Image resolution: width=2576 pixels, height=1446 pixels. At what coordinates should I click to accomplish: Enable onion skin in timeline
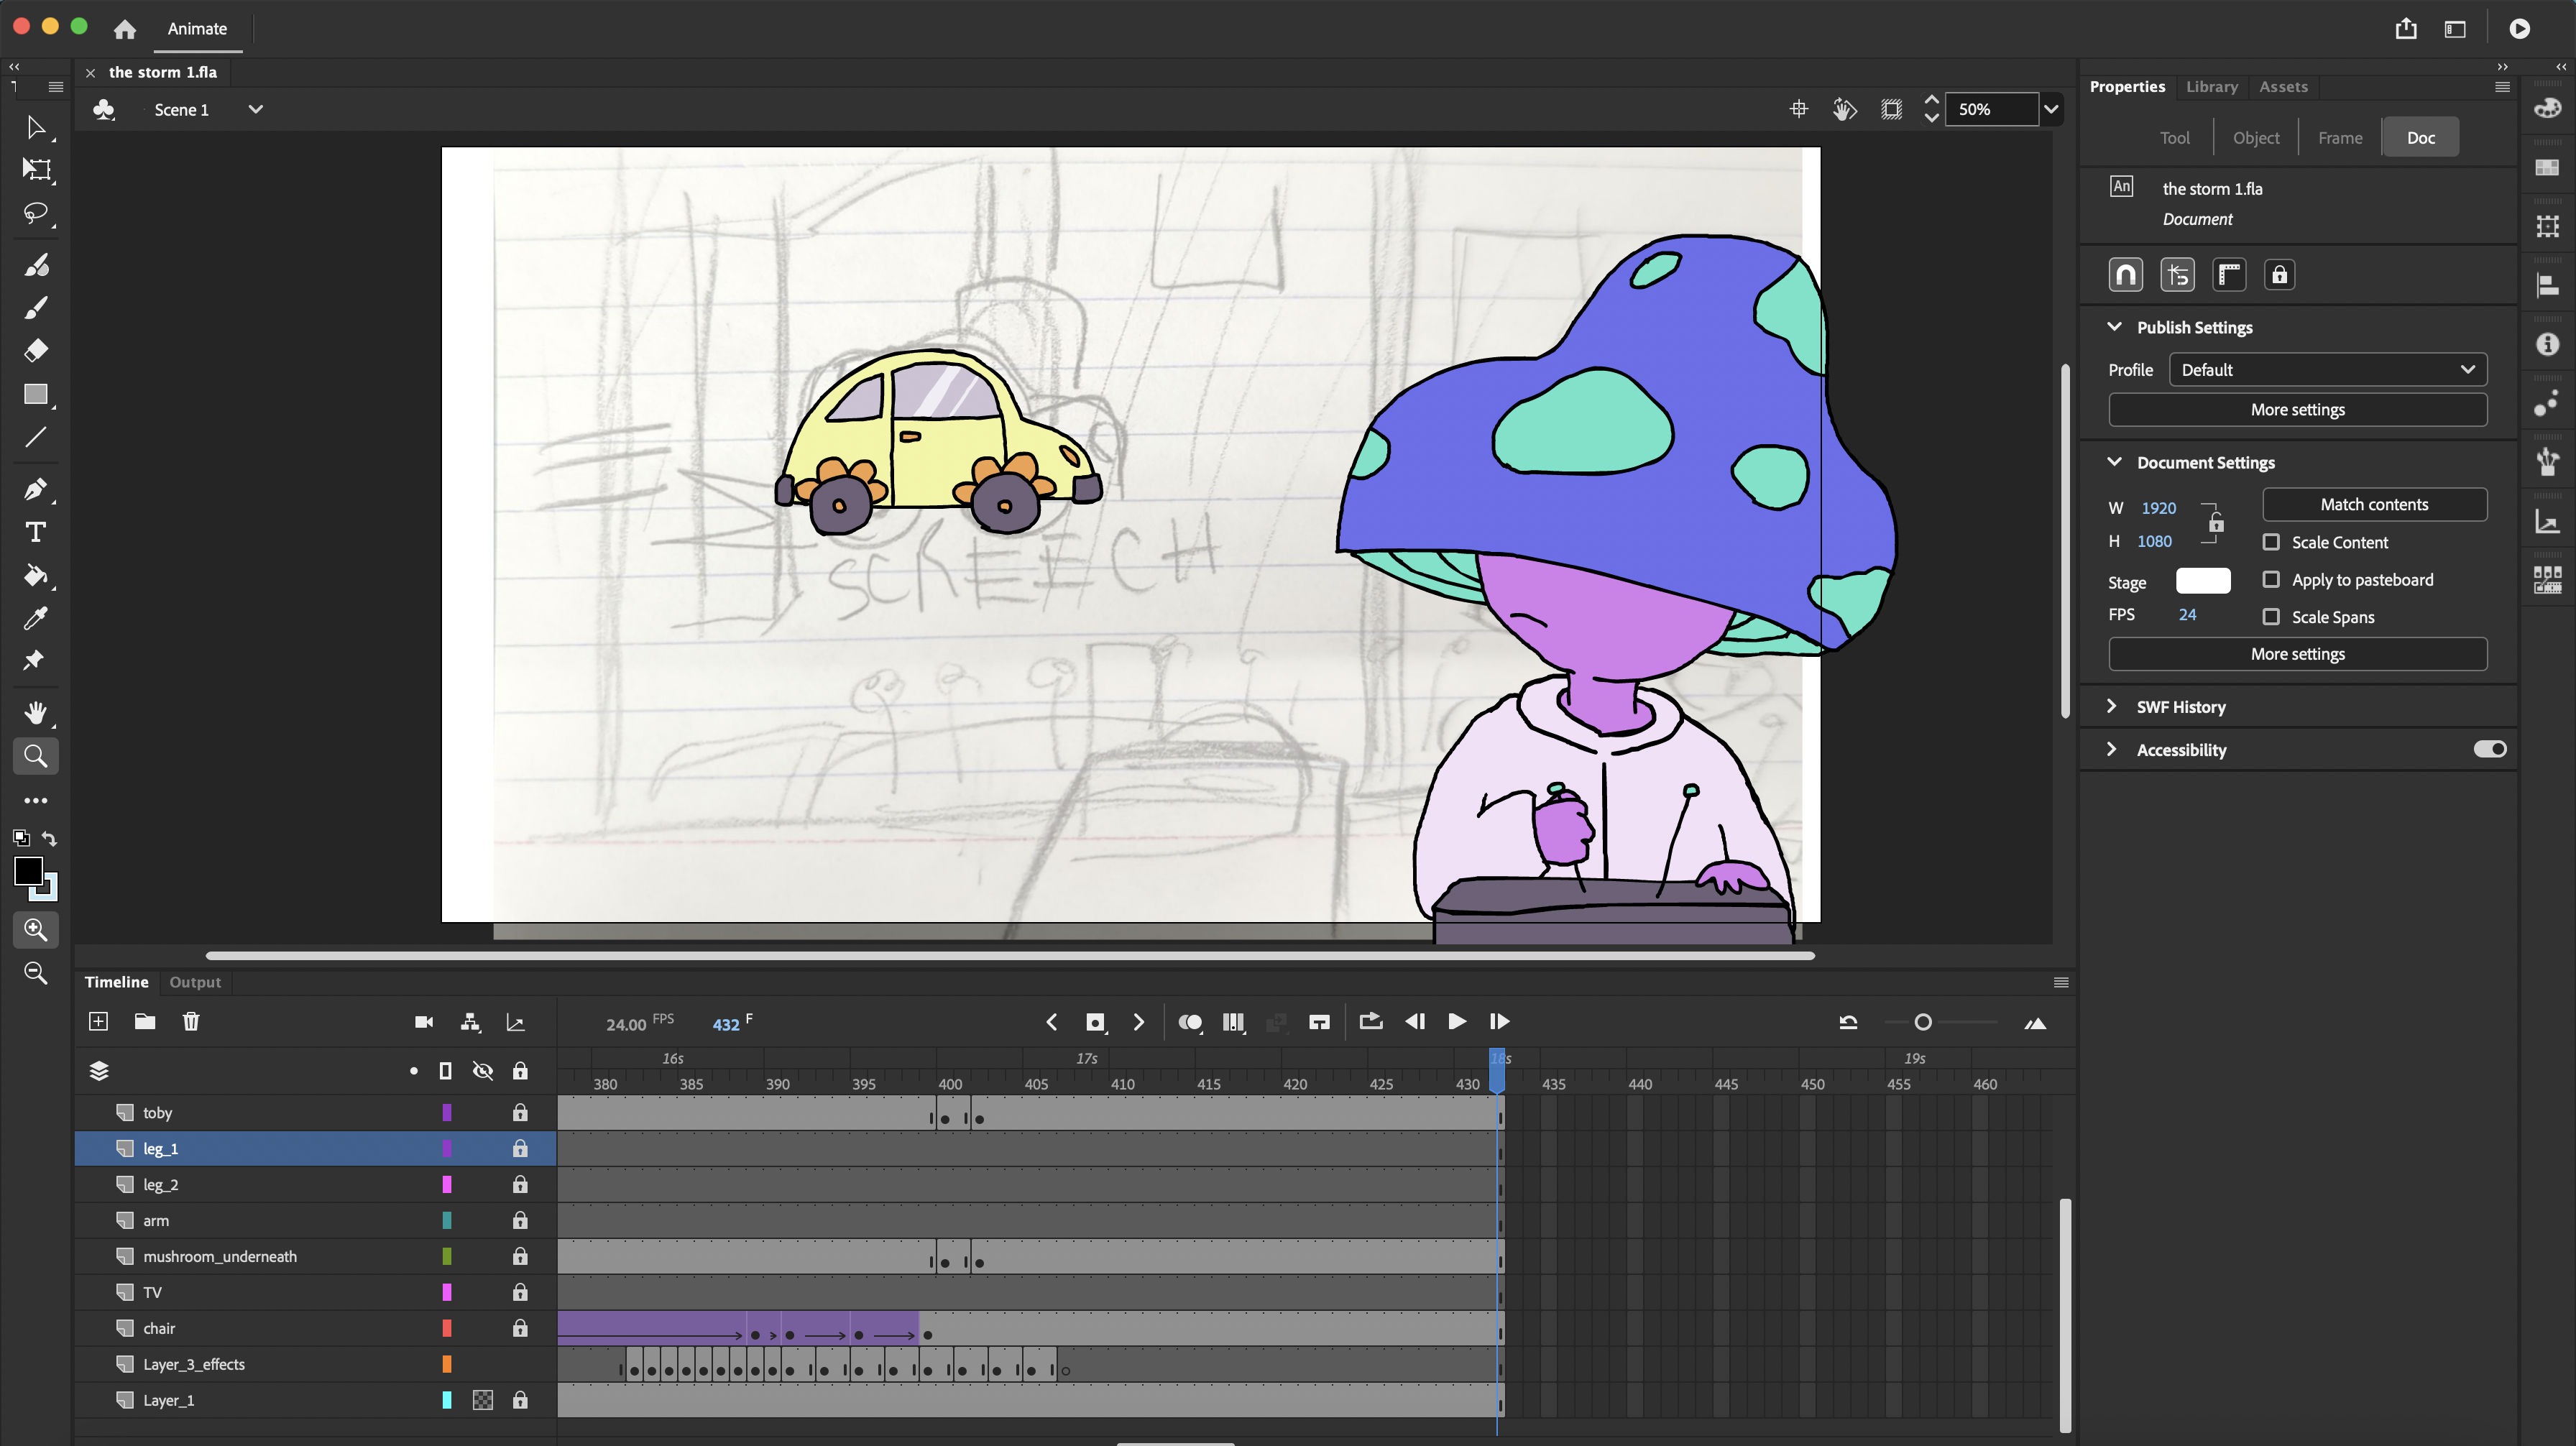[x=1190, y=1022]
